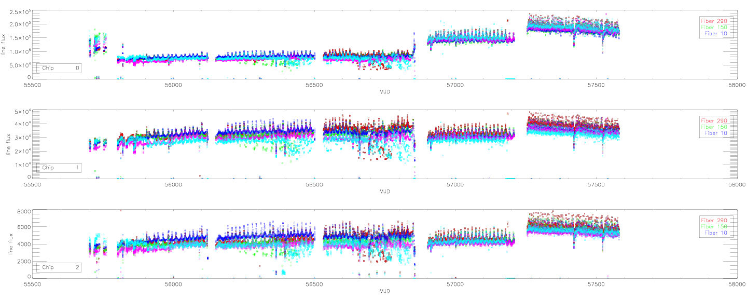
Task: Select Fiber 290 legend label in Chip 2 plot
Action: (x=717, y=220)
